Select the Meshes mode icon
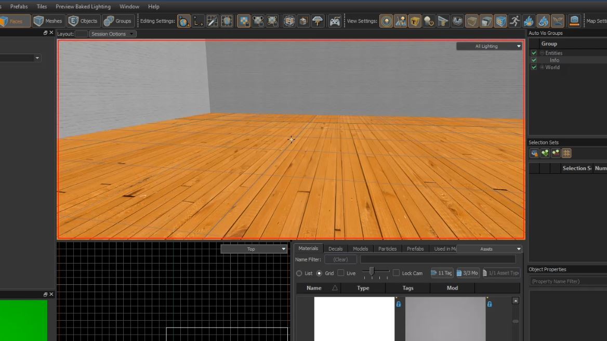 37,21
